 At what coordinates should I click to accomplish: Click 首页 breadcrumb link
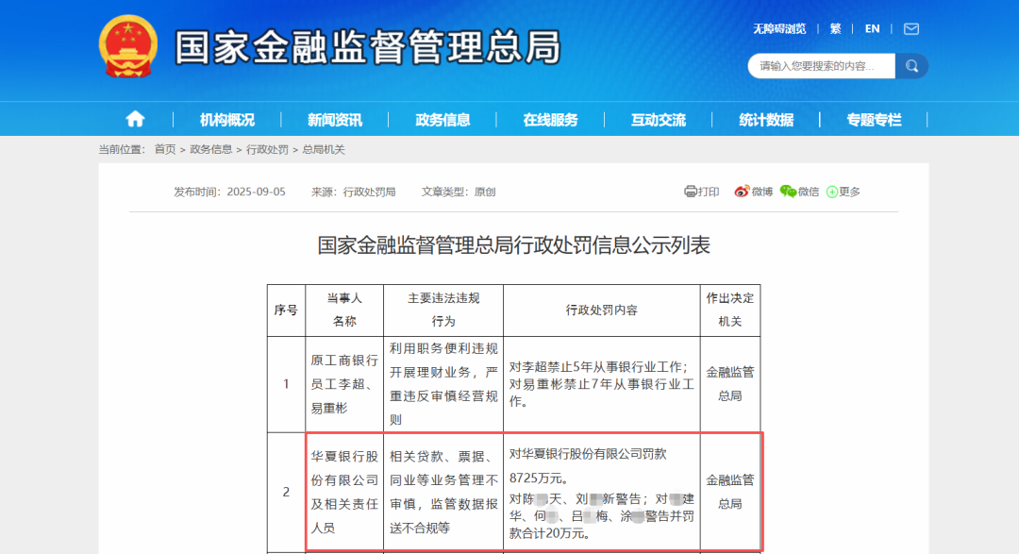coord(165,149)
